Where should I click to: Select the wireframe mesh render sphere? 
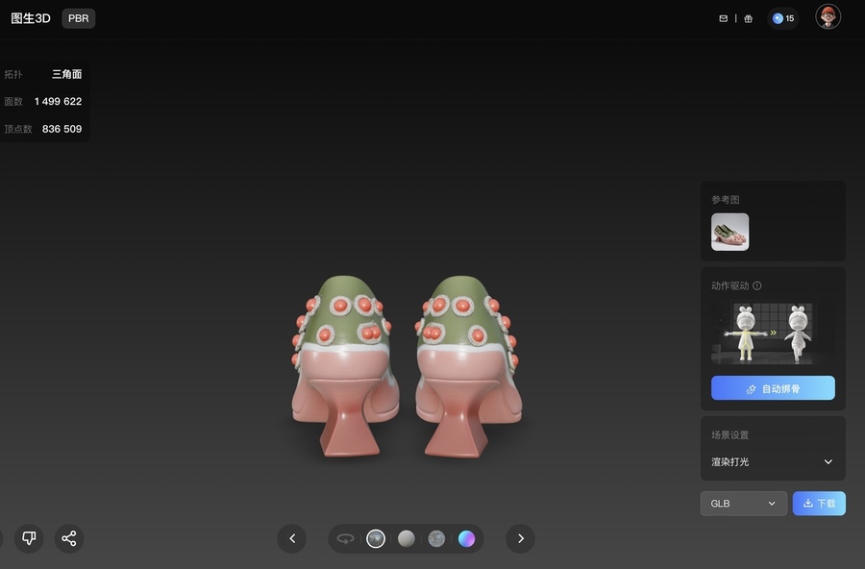coord(436,538)
